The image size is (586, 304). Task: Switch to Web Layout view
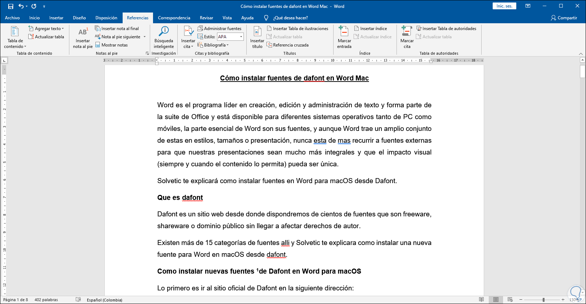pyautogui.click(x=510, y=300)
